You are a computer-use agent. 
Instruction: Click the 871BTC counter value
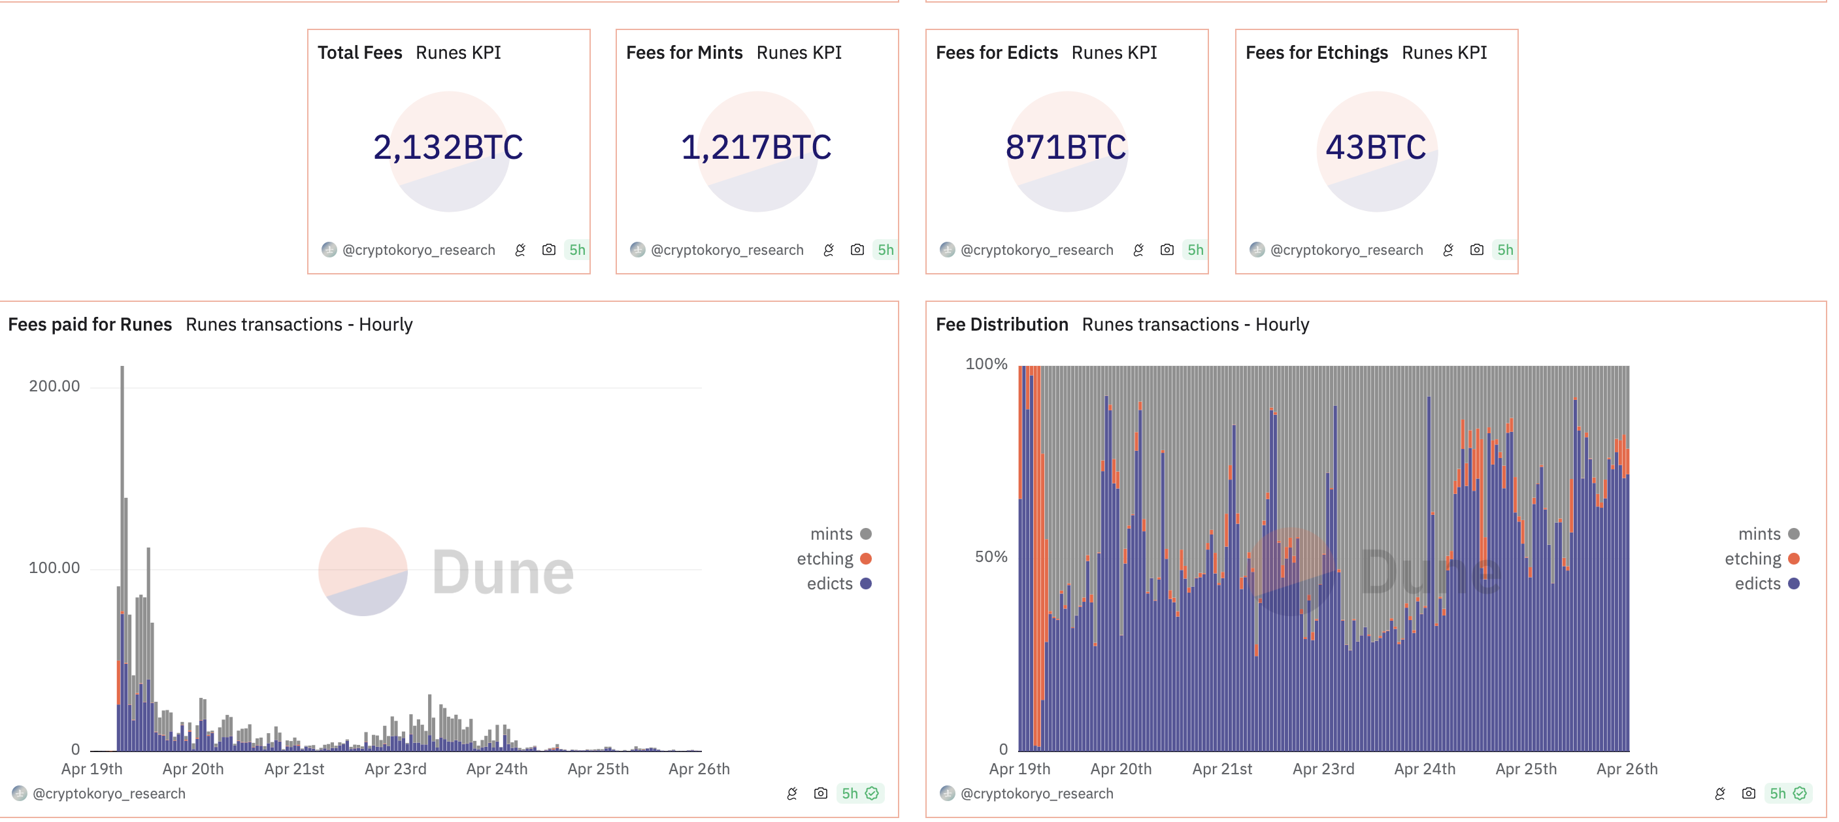pos(1066,148)
